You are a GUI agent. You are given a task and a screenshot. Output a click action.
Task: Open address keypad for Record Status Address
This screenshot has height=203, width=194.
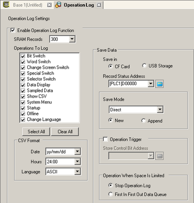tap(159, 84)
